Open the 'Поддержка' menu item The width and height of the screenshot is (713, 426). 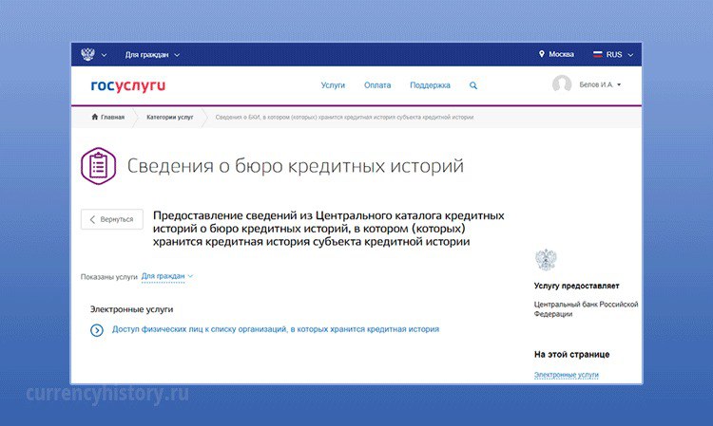pos(430,85)
